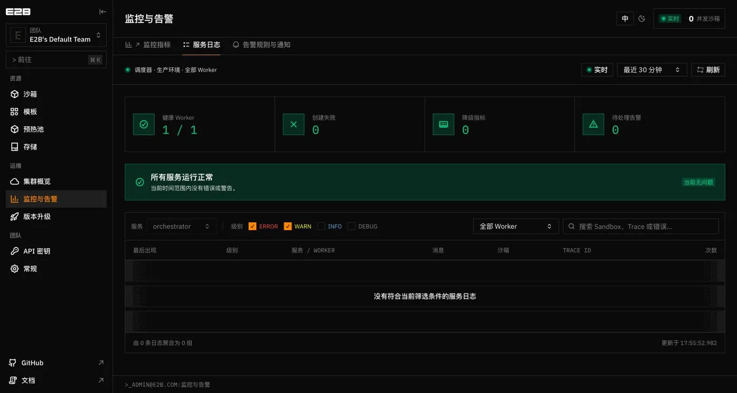Screen dimensions: 737x393
Task: Switch to the 监控指标 tab
Action: (x=148, y=45)
